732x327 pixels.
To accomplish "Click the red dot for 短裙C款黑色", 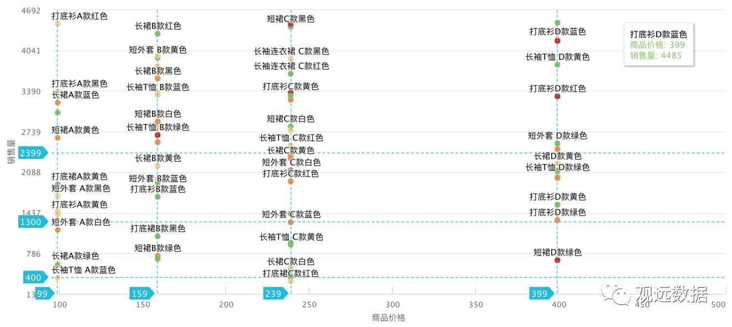I will (291, 24).
